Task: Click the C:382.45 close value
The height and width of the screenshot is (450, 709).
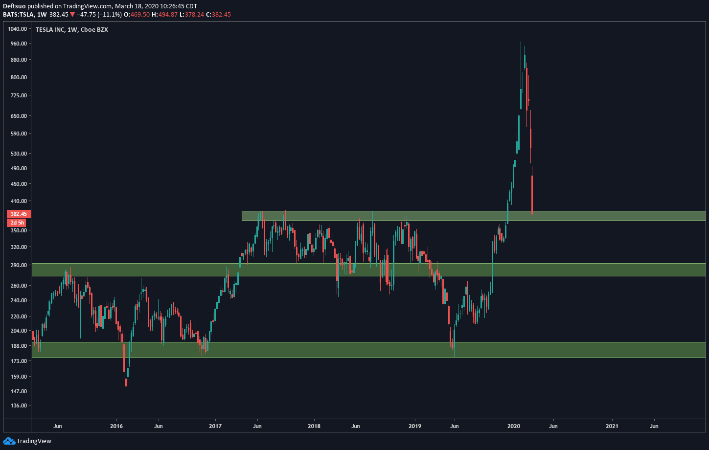Action: (218, 15)
